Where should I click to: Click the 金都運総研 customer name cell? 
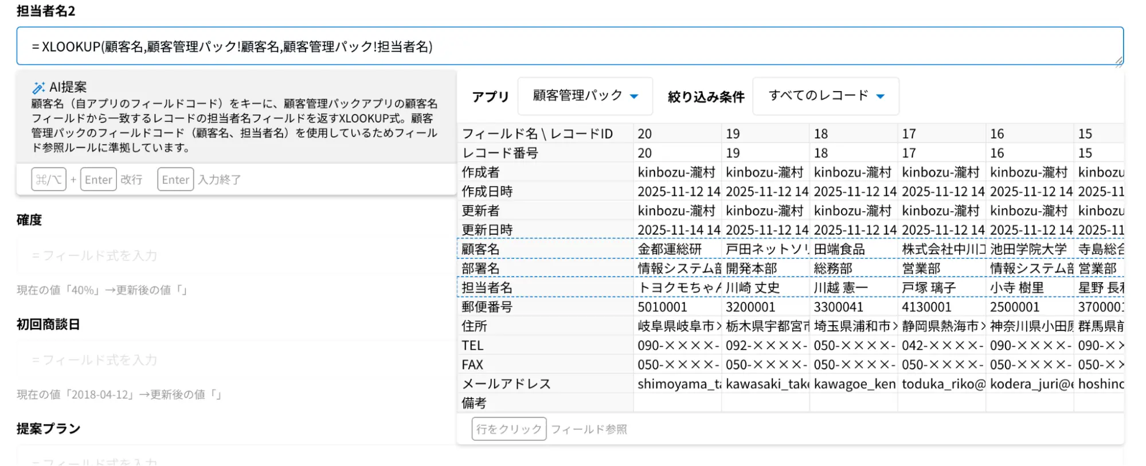(x=670, y=250)
